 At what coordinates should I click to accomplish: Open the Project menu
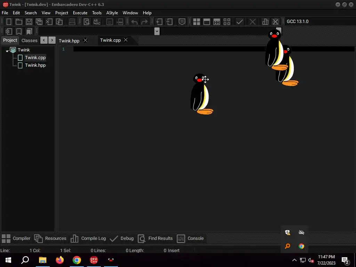[x=62, y=13]
